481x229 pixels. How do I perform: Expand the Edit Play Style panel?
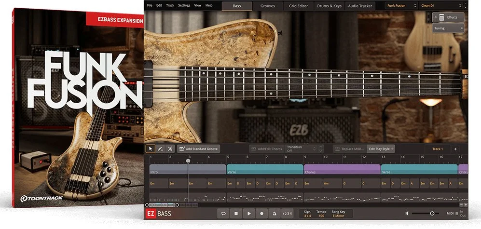[381, 149]
